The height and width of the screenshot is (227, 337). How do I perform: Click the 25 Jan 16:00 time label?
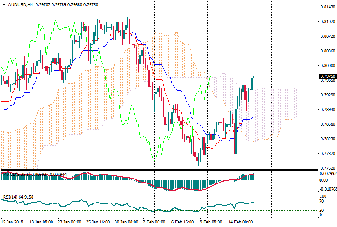(98, 221)
